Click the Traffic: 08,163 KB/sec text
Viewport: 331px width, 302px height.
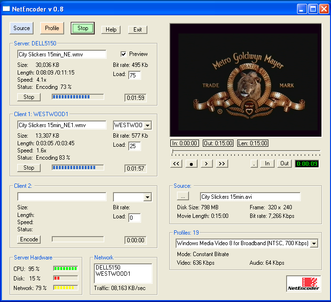click(x=120, y=288)
